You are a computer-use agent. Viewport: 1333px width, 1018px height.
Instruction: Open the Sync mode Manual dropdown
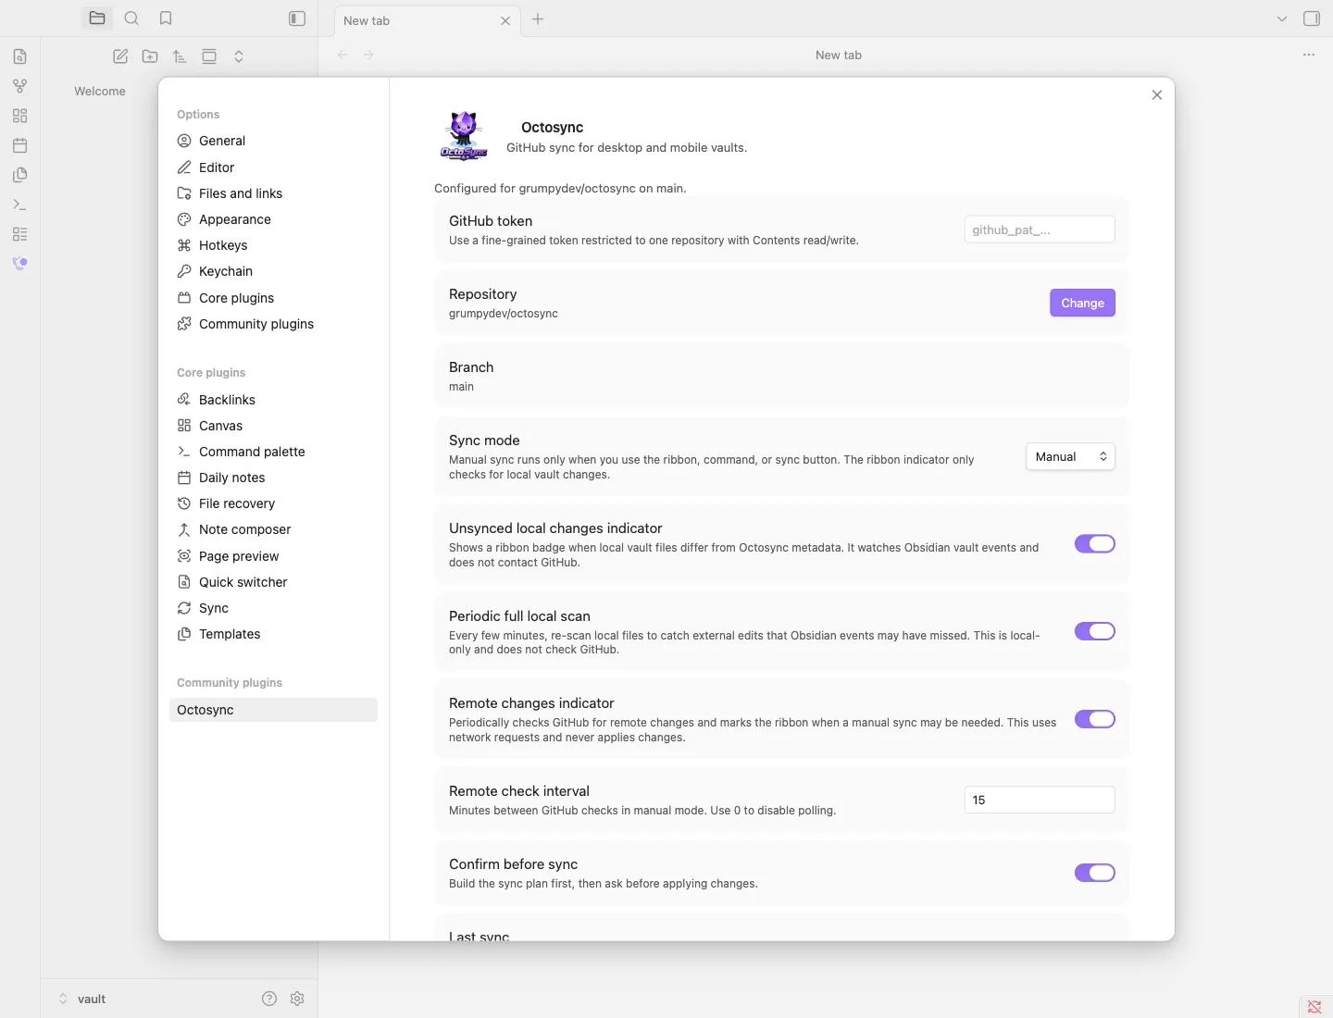coord(1070,456)
